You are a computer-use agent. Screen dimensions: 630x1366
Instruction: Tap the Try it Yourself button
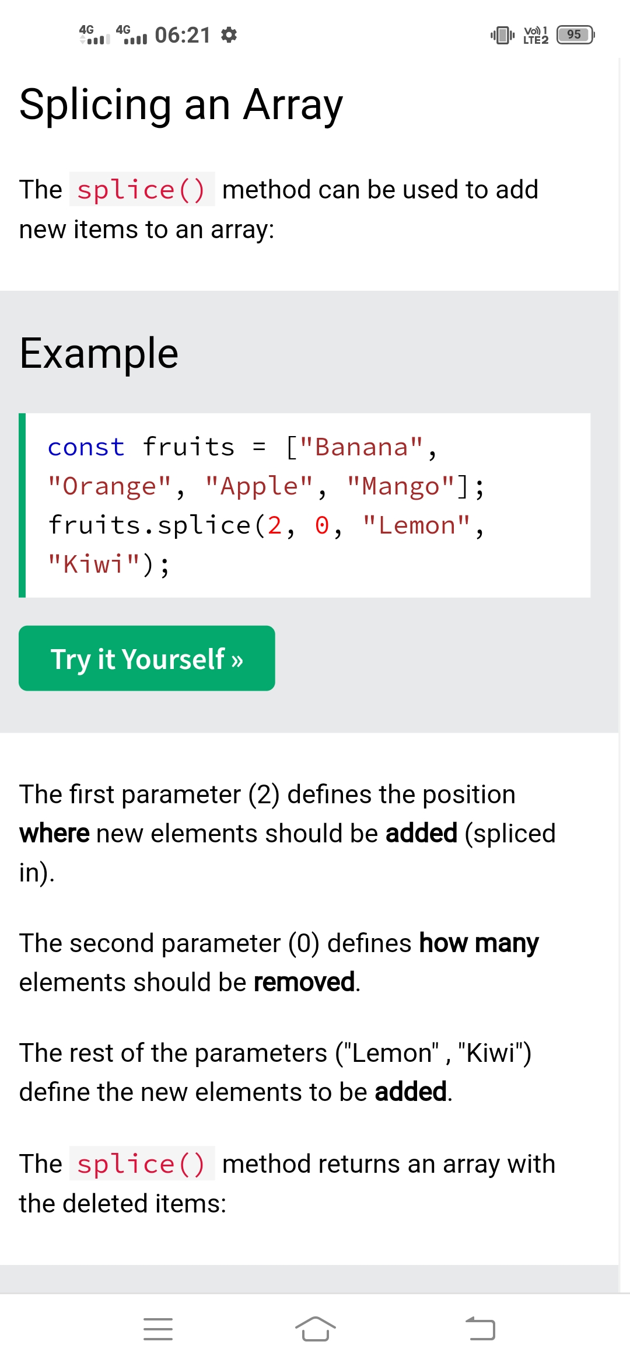146,658
